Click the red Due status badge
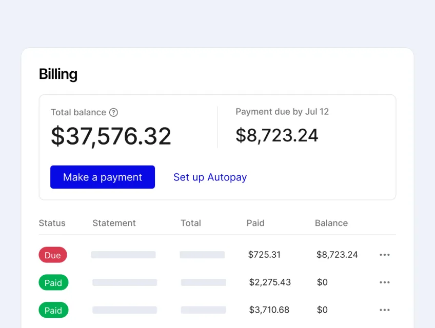Viewport: 435px width, 328px height. pos(52,255)
